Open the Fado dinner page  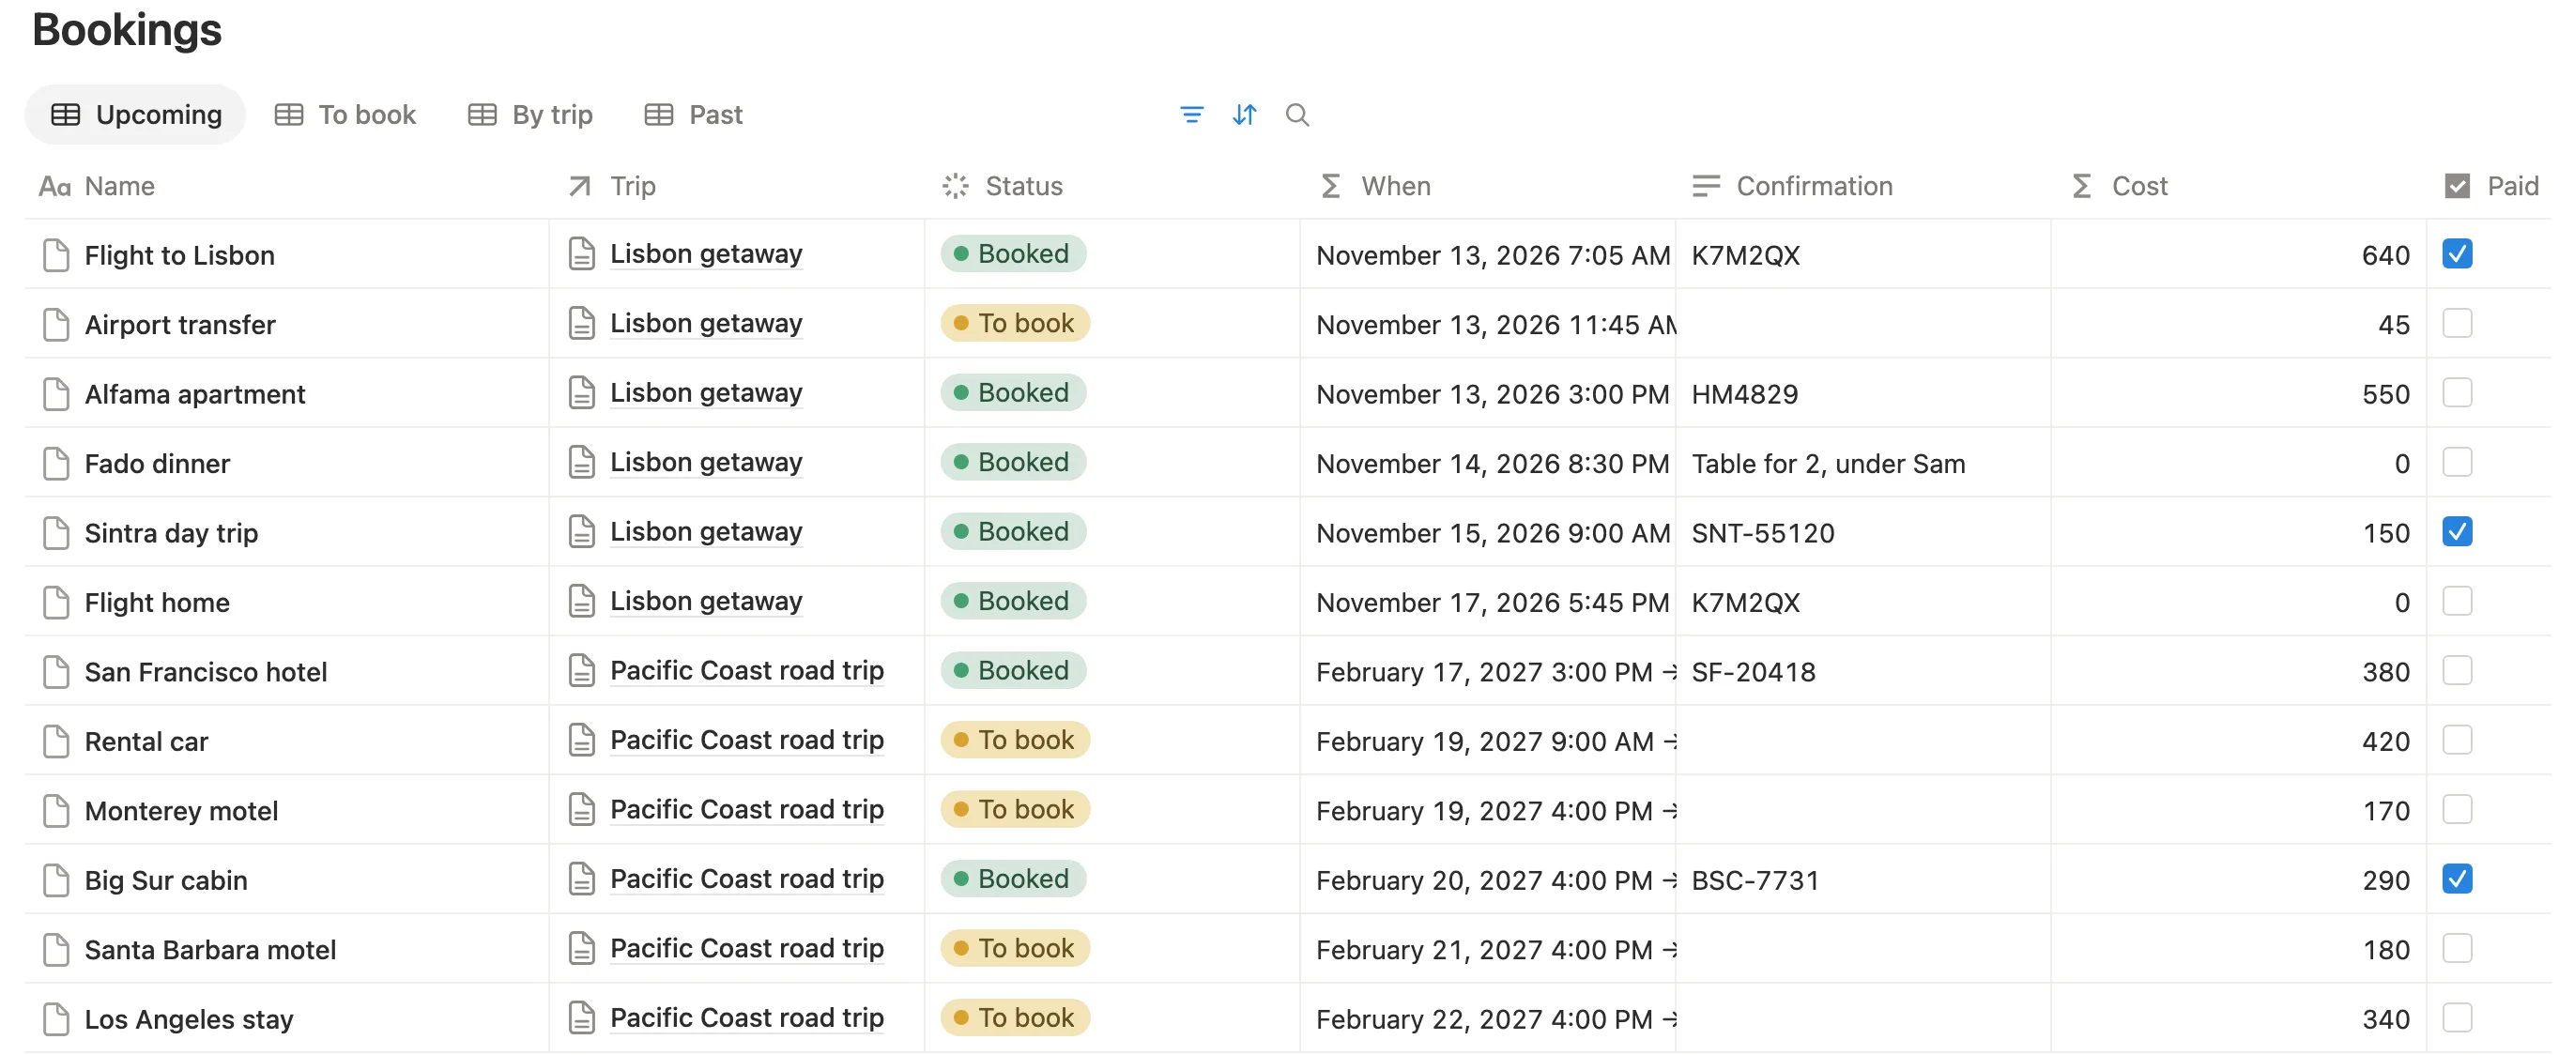tap(157, 464)
